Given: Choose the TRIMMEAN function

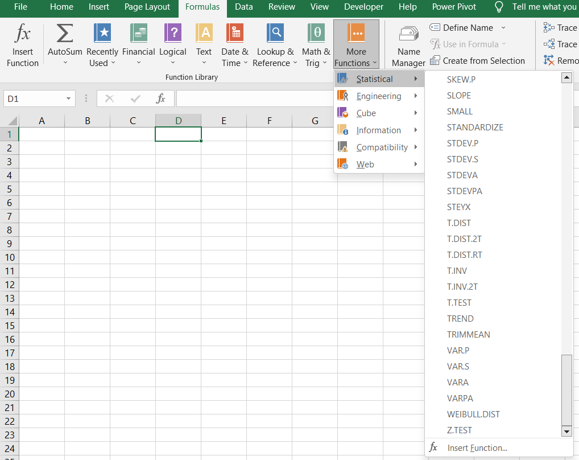Looking at the screenshot, I should tap(469, 334).
